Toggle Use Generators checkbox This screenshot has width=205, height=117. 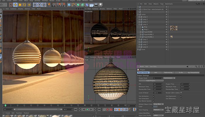click(154, 99)
